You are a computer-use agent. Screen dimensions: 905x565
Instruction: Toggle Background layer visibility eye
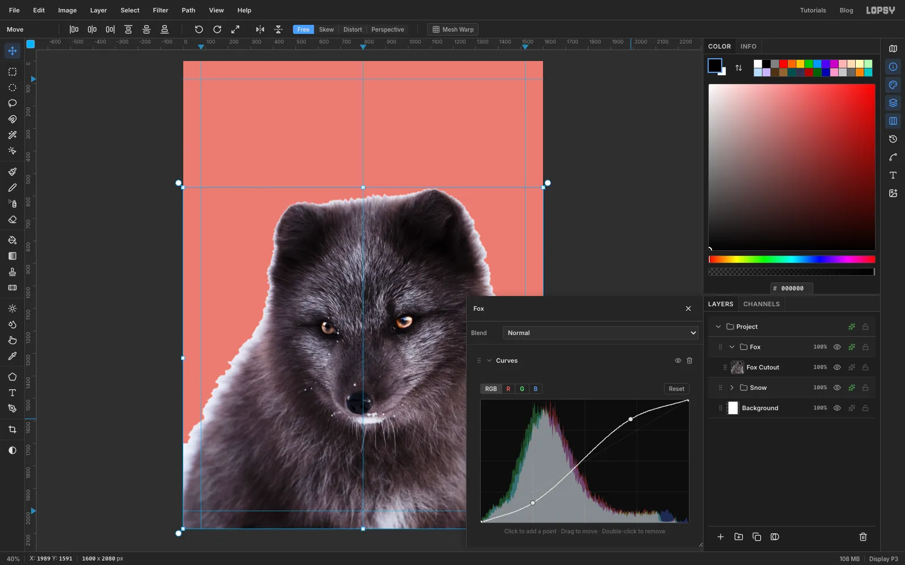coord(837,408)
